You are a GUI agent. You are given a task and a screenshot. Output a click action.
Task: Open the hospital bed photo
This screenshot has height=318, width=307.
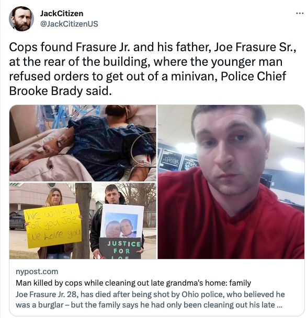pyautogui.click(x=83, y=143)
